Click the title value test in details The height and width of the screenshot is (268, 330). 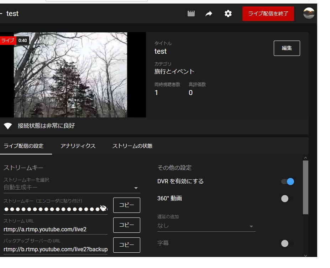(160, 51)
